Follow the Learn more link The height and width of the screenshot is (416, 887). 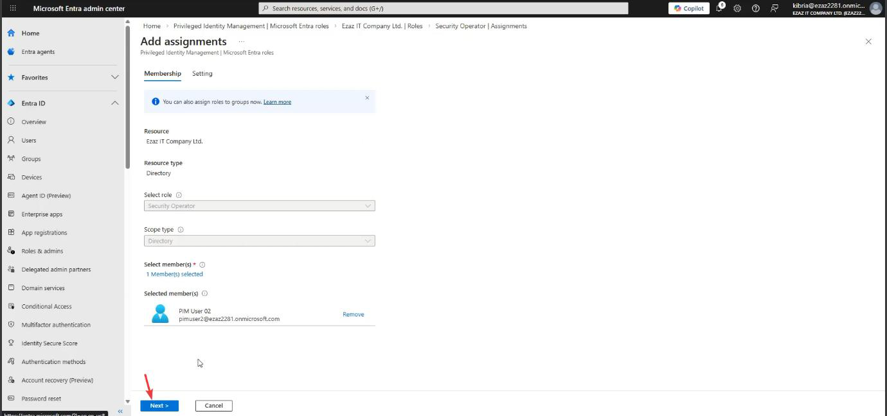(277, 102)
